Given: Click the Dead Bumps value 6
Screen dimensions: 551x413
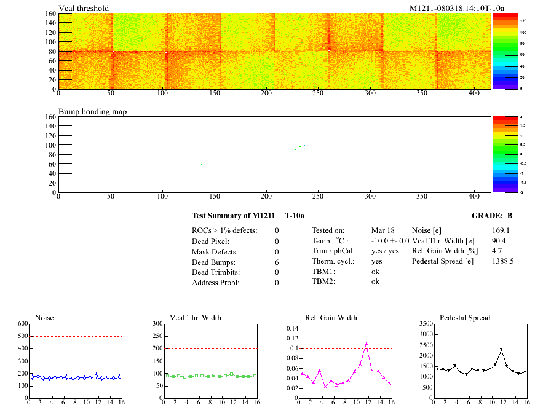Looking at the screenshot, I should (277, 262).
